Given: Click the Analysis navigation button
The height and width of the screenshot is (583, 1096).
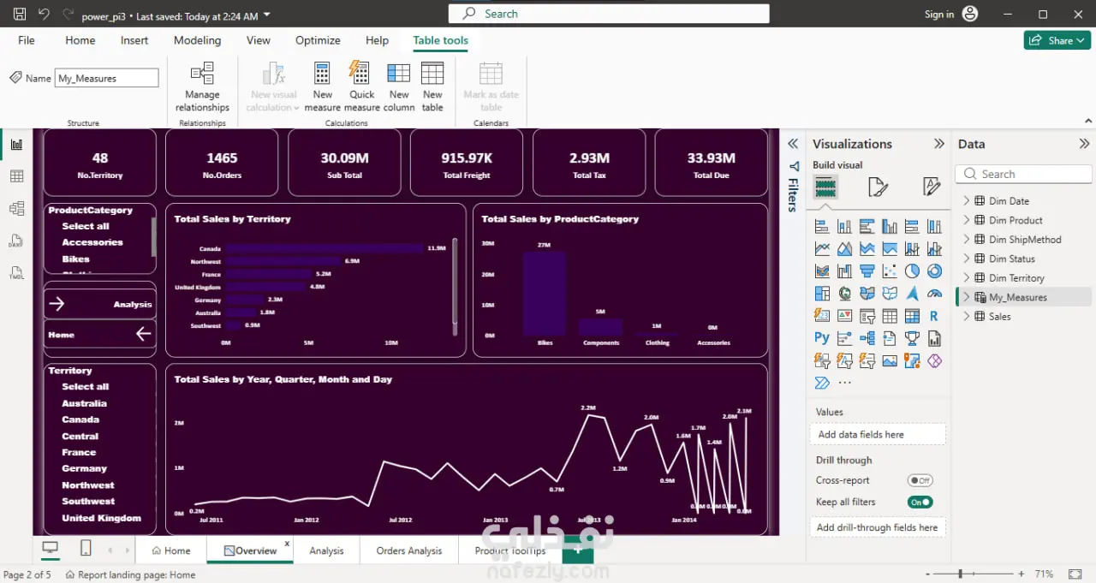Looking at the screenshot, I should 99,304.
